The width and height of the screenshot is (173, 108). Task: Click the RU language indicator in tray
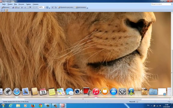[x=148, y=106]
